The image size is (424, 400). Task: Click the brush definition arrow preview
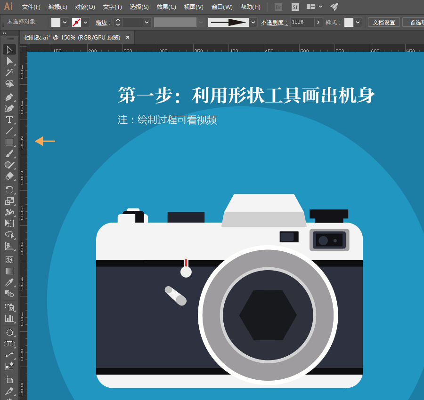pos(228,23)
